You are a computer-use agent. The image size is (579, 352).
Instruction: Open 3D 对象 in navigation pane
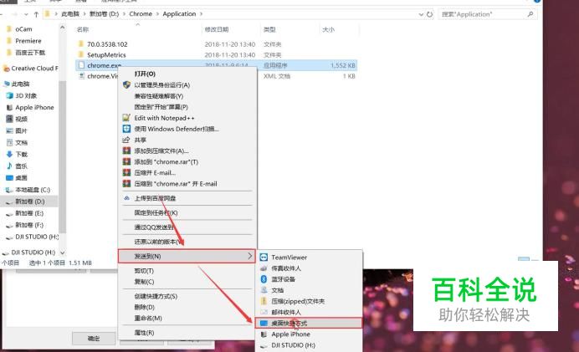25,95
